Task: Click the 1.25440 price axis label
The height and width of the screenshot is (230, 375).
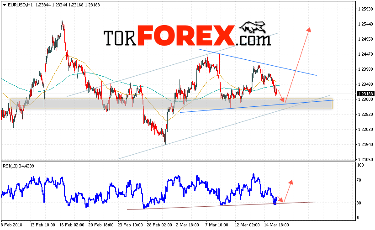Action: tap(365, 24)
